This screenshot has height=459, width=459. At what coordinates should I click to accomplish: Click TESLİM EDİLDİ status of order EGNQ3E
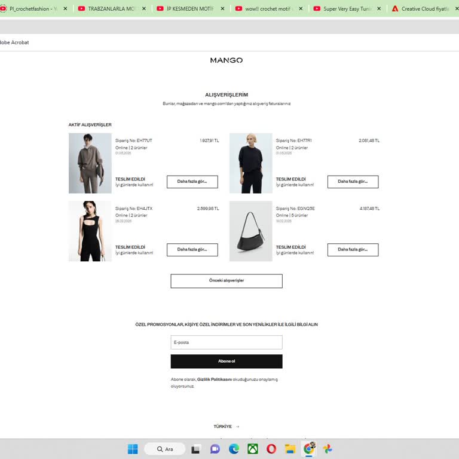tap(290, 247)
